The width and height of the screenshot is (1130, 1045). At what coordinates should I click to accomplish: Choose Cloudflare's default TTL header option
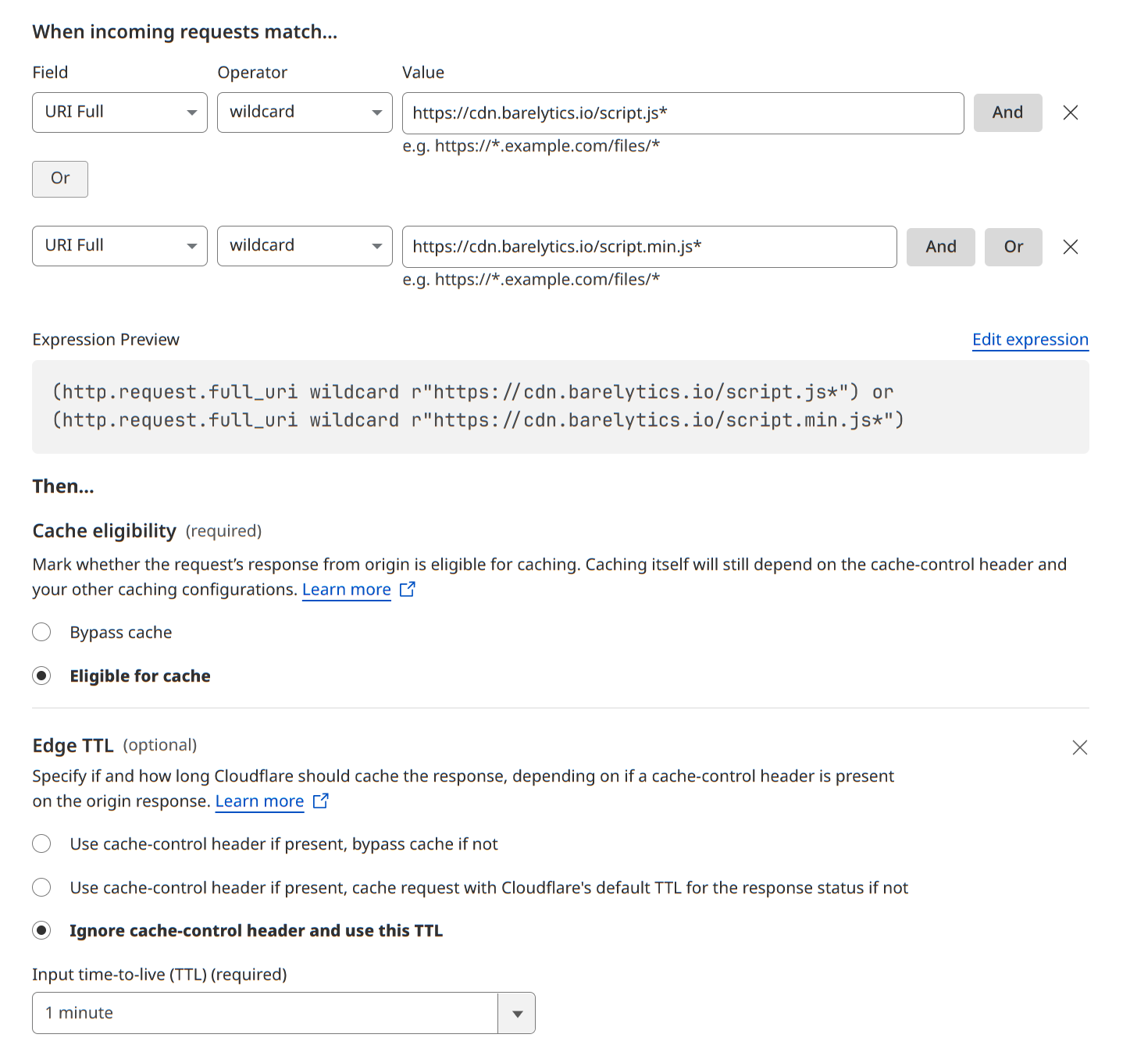coord(41,887)
